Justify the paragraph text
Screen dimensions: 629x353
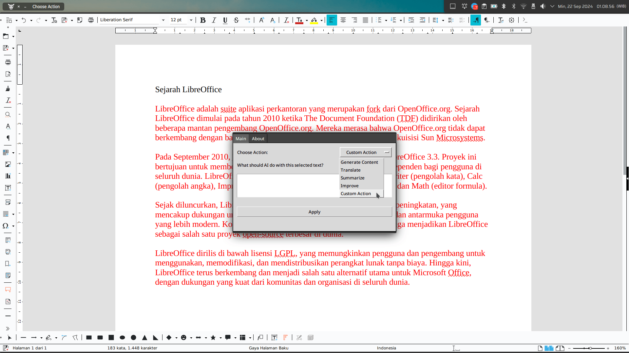(x=365, y=20)
